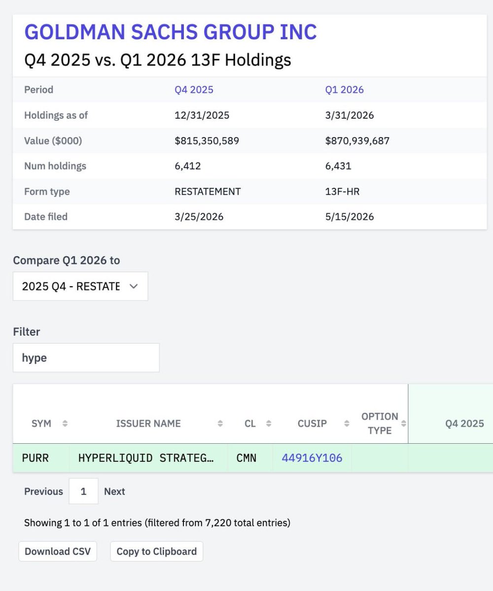493x591 pixels.
Task: Open the Q4 2025 period link
Action: coord(194,90)
